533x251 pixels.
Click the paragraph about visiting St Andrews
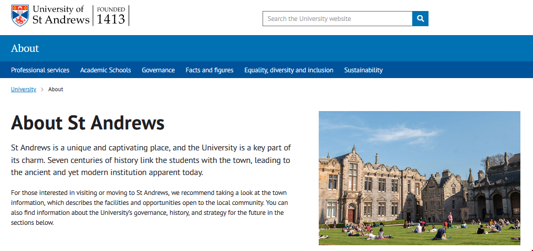click(149, 208)
